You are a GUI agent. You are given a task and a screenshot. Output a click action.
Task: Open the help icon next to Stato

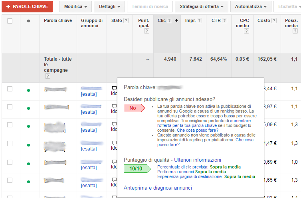point(126,20)
